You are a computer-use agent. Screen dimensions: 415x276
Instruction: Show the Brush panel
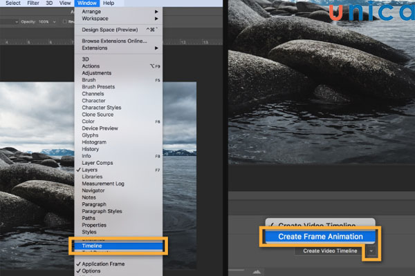(118, 80)
